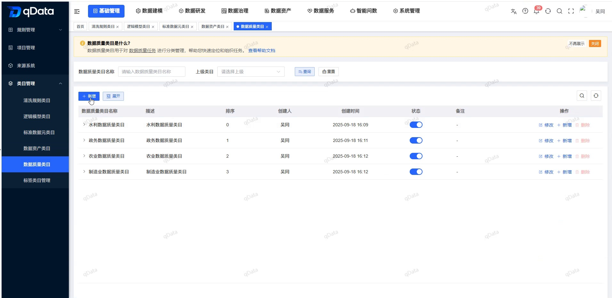The width and height of the screenshot is (612, 298).
Task: Toggle status switch for 政务数据质量类目
Action: 416,140
